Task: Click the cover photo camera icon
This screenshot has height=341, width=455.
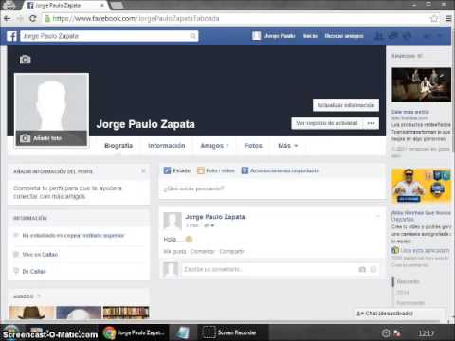Action: point(26,60)
